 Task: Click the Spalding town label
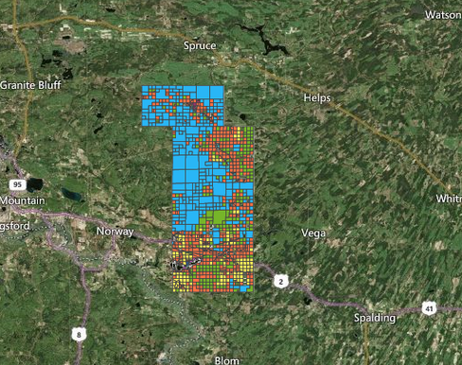point(375,318)
